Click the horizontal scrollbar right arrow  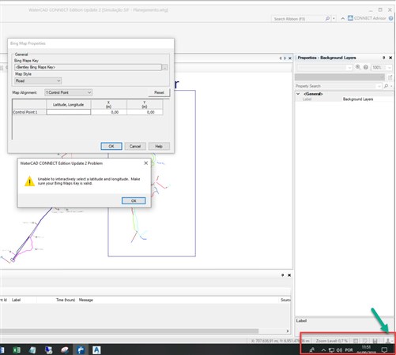tap(288, 331)
